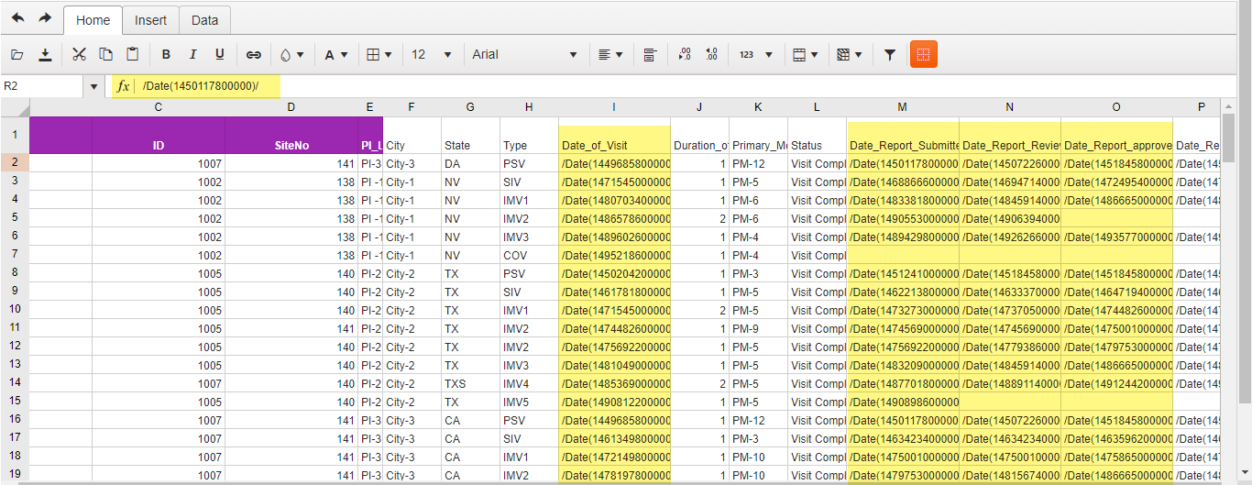Click the redo arrow
Screen dimensions: 1252x485
[x=45, y=18]
